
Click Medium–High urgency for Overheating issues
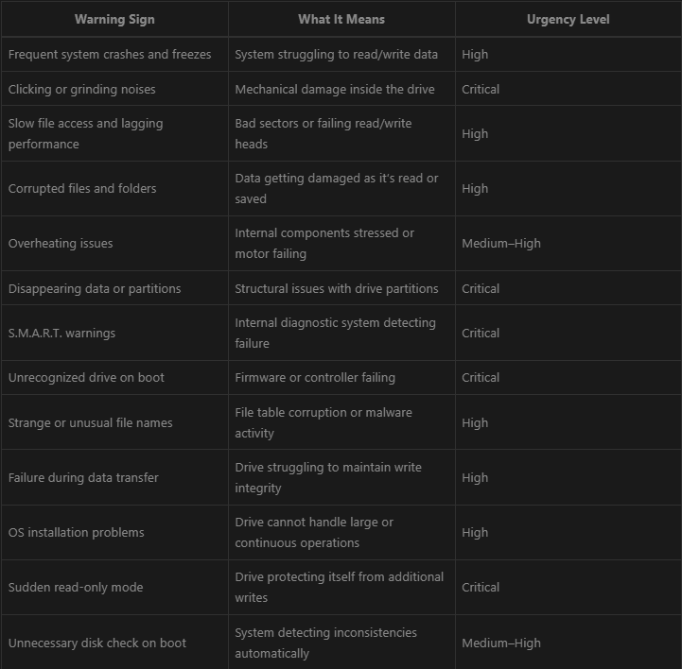click(501, 243)
